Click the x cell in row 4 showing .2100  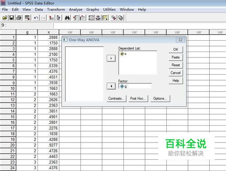click(48, 54)
